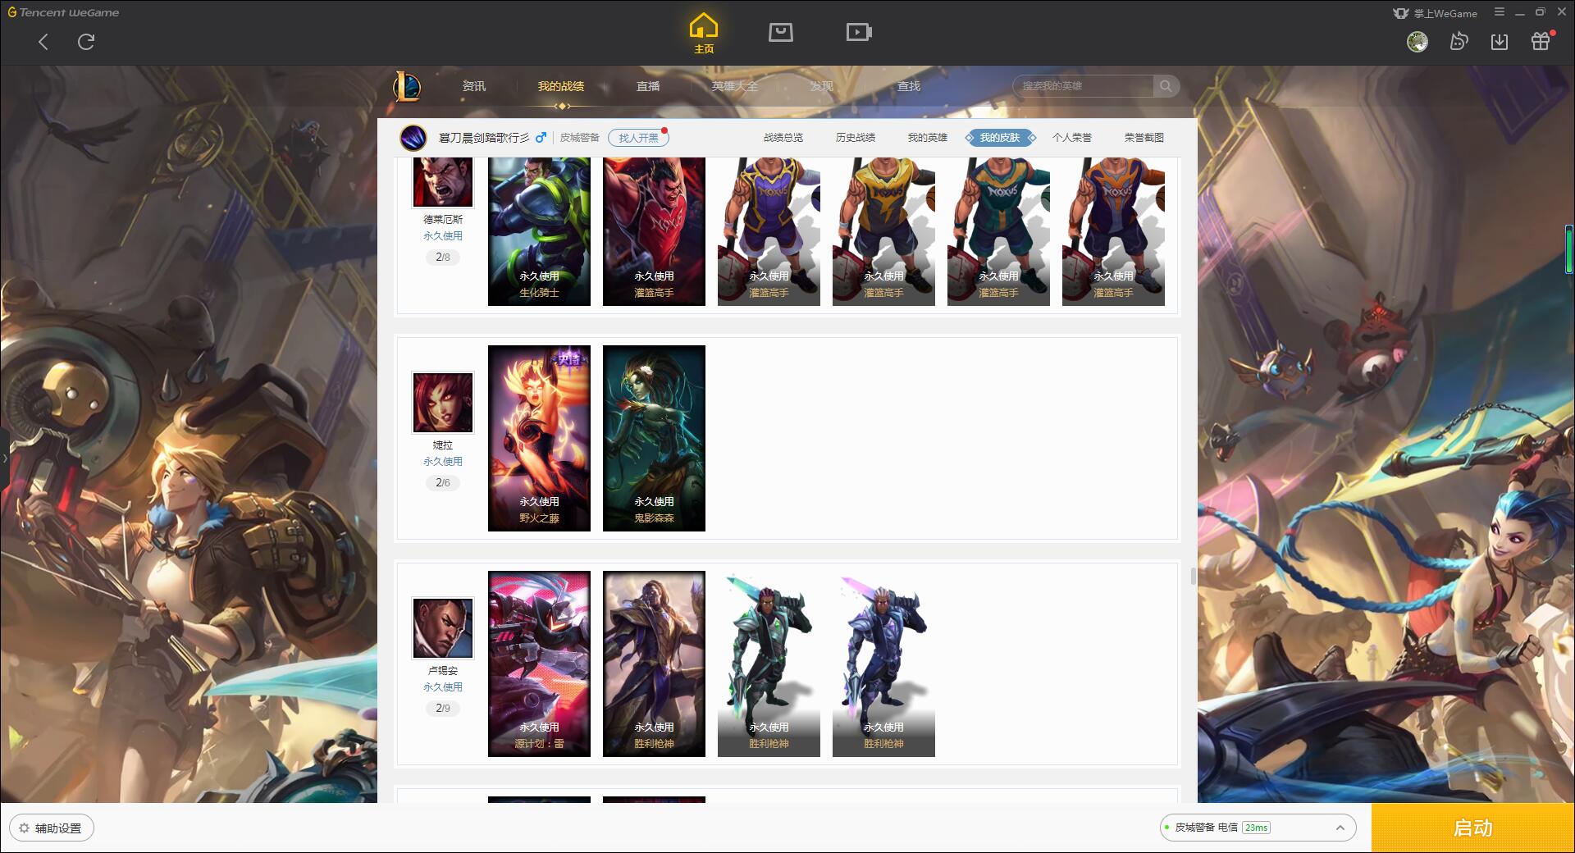
Task: Click the user avatar in top right
Action: click(x=1417, y=41)
